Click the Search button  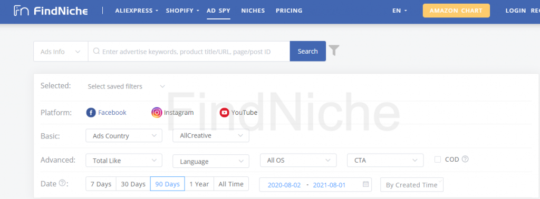pyautogui.click(x=307, y=51)
